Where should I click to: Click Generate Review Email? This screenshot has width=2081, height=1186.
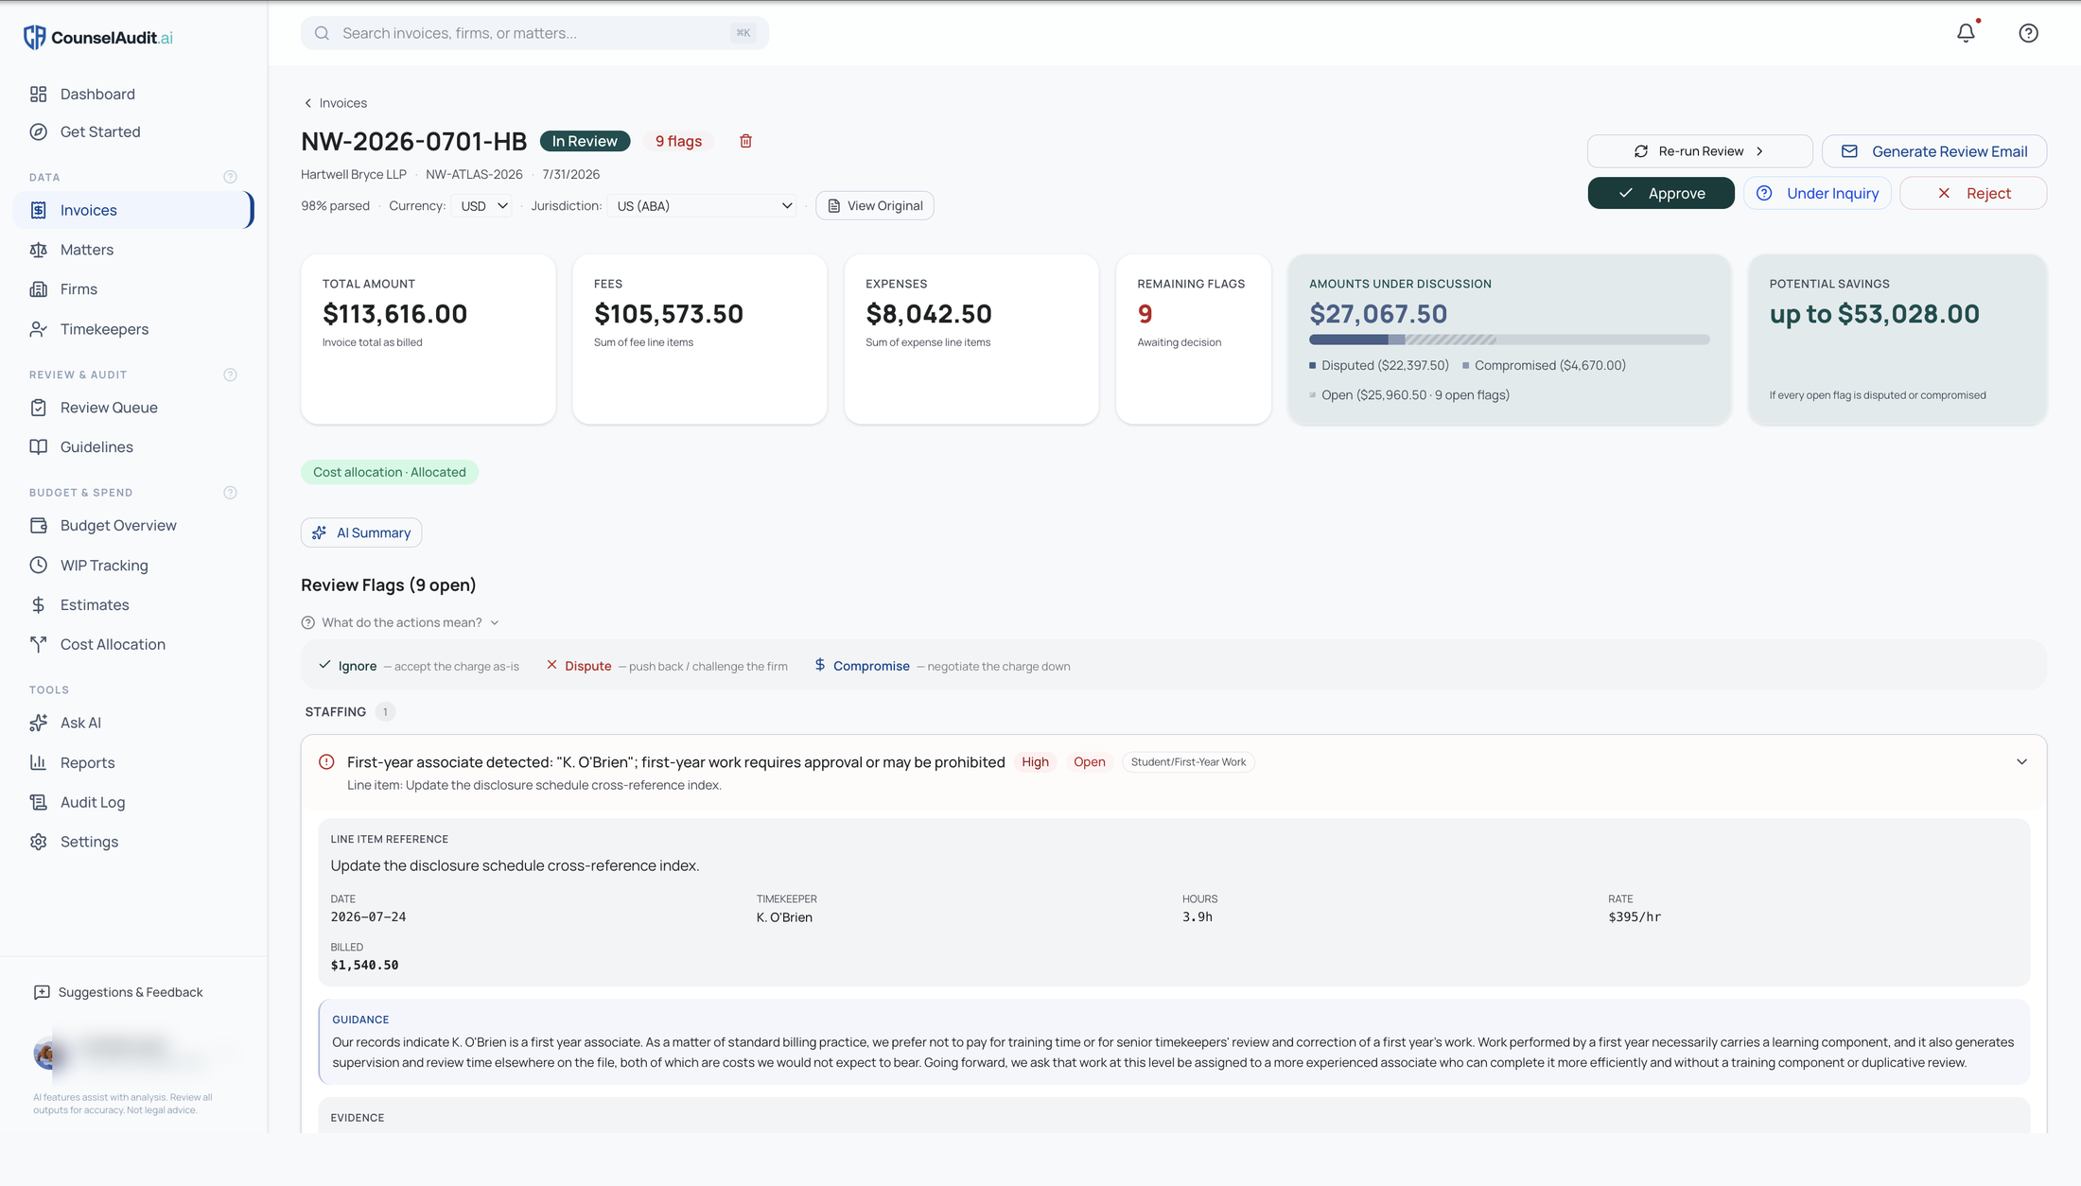1934,151
